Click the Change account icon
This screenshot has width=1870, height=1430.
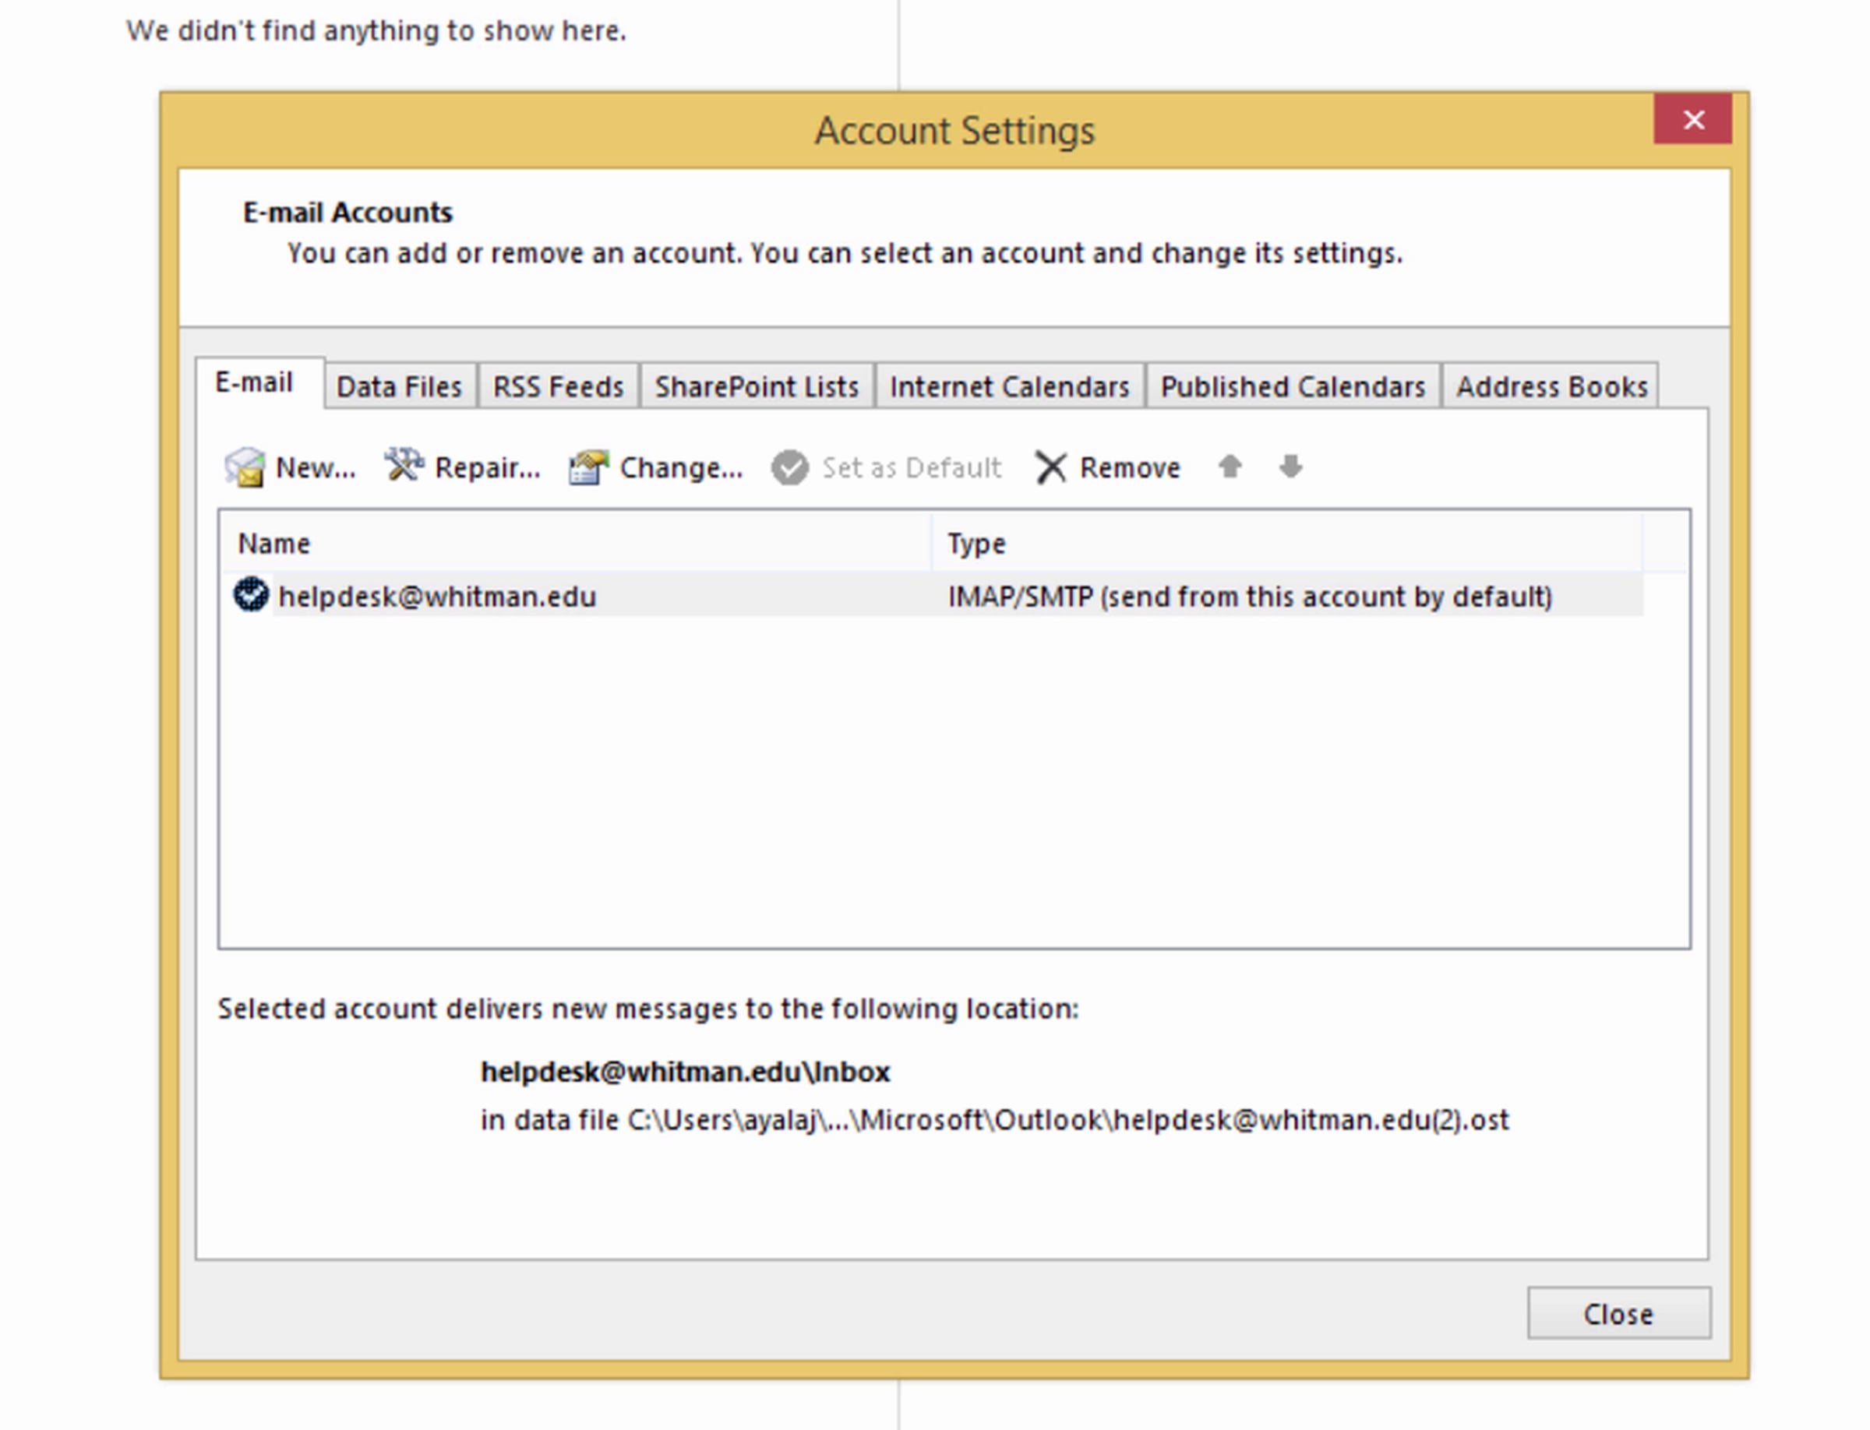coord(588,467)
